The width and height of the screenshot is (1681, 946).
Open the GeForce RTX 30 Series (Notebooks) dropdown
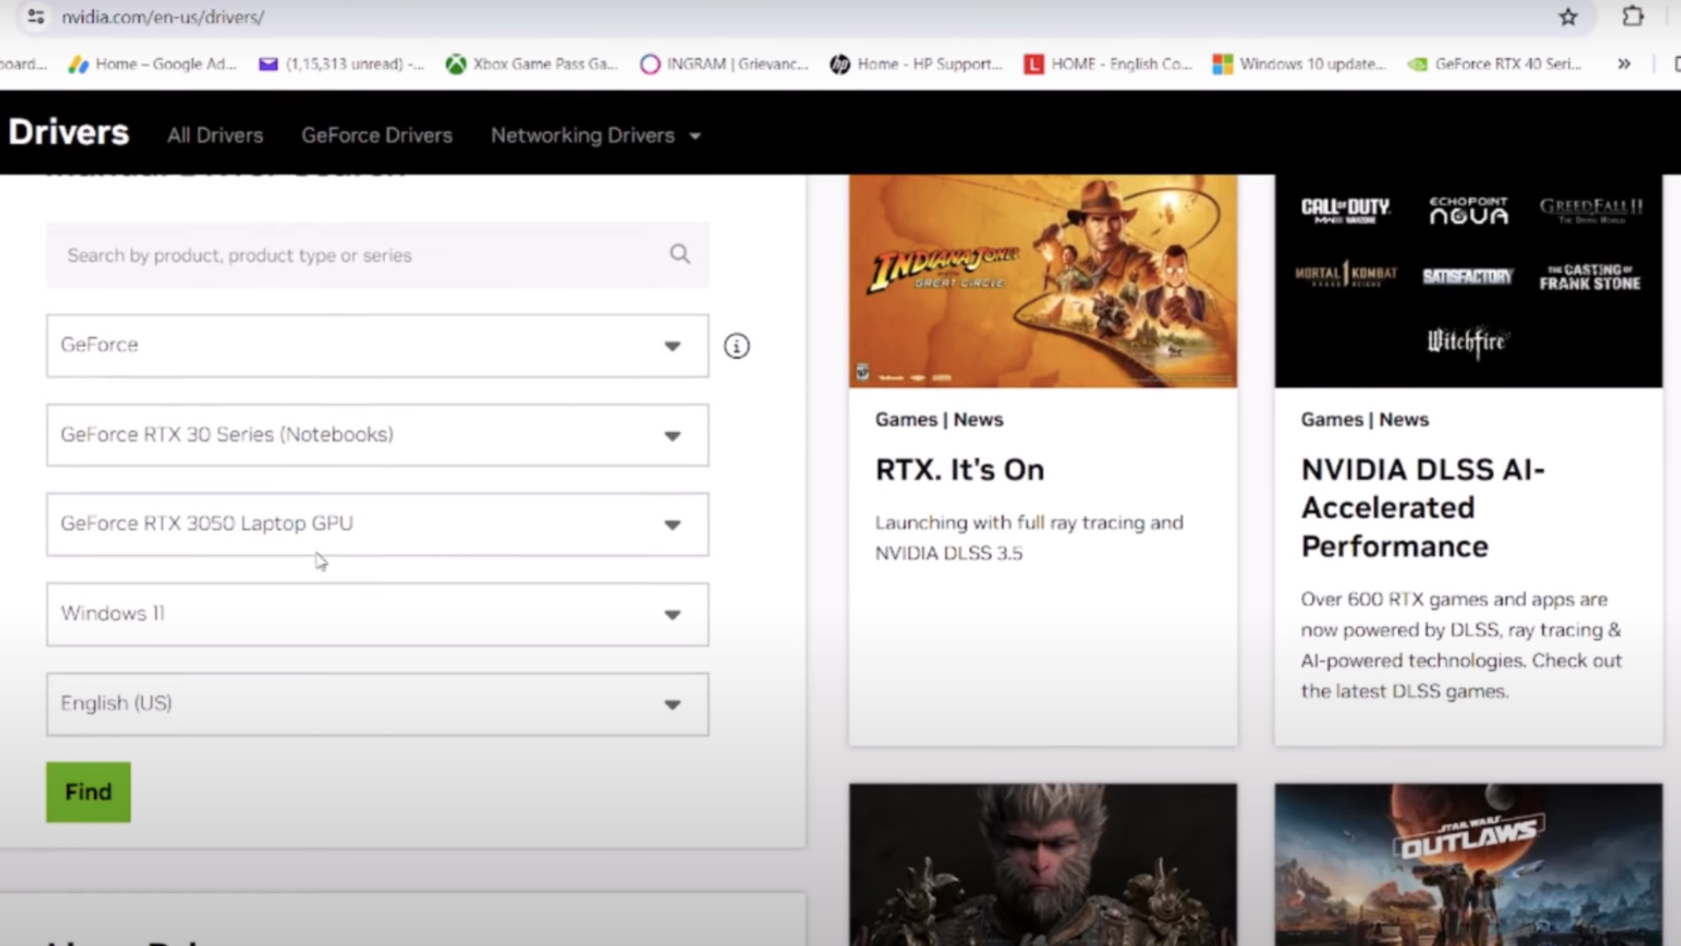(x=377, y=435)
